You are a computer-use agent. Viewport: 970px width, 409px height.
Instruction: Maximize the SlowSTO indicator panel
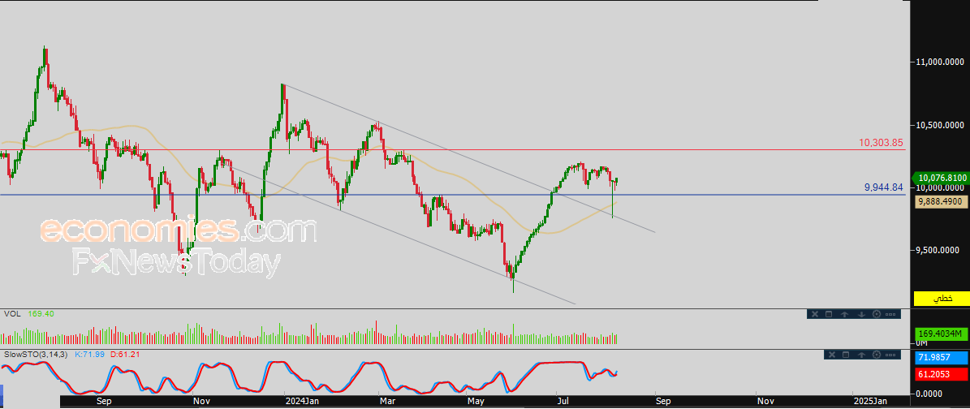846,355
